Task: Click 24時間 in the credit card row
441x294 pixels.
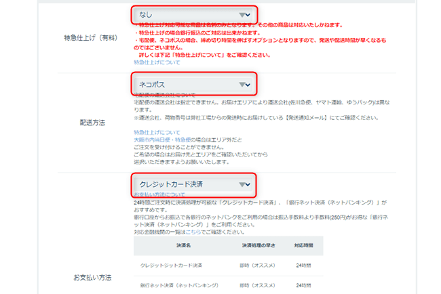Action: tap(303, 266)
